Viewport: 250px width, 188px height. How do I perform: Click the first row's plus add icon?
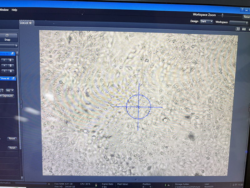pyautogui.click(x=4, y=60)
